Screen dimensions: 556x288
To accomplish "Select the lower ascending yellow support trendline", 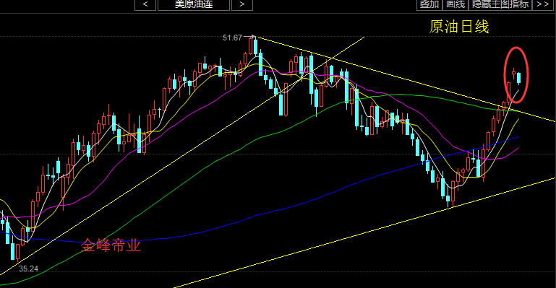I will (365, 232).
